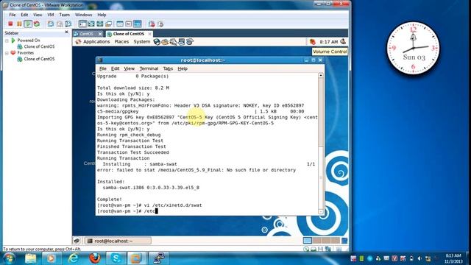Take a snapshot using the snapshot toolbar icon

tap(51, 24)
